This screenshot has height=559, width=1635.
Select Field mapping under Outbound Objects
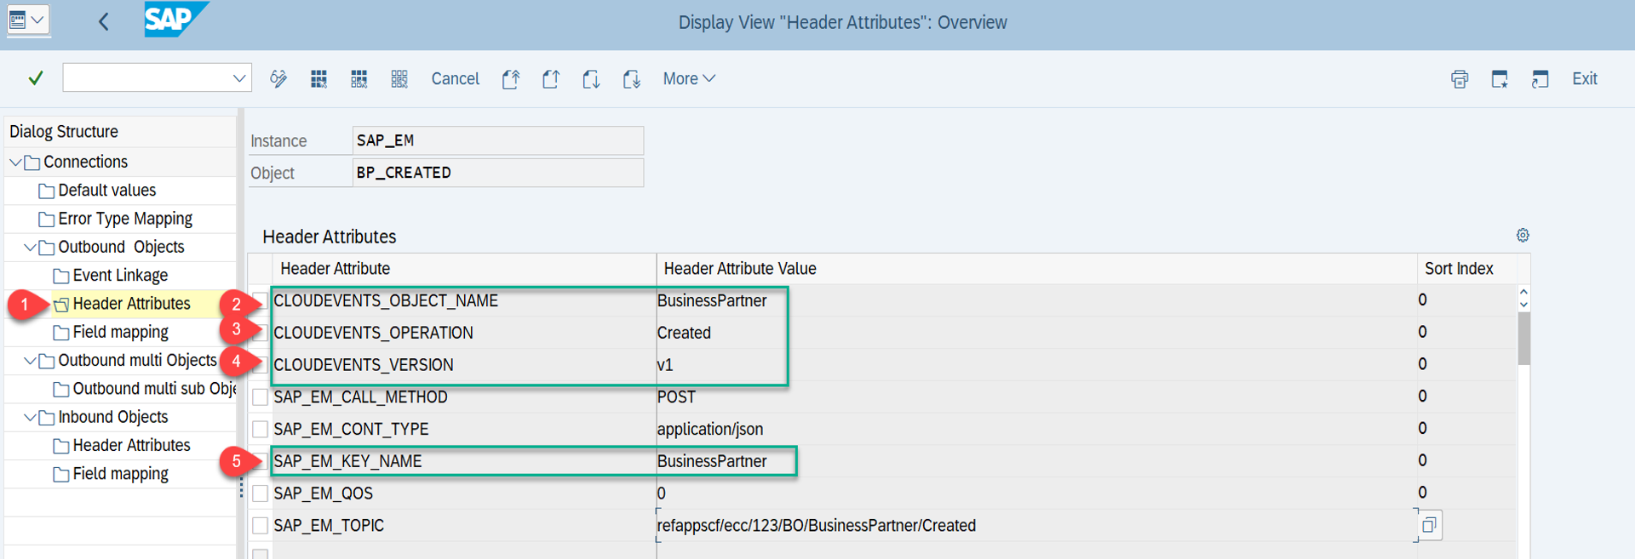point(120,332)
